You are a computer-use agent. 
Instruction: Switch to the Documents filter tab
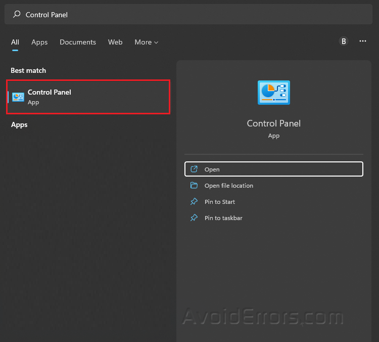tap(78, 42)
